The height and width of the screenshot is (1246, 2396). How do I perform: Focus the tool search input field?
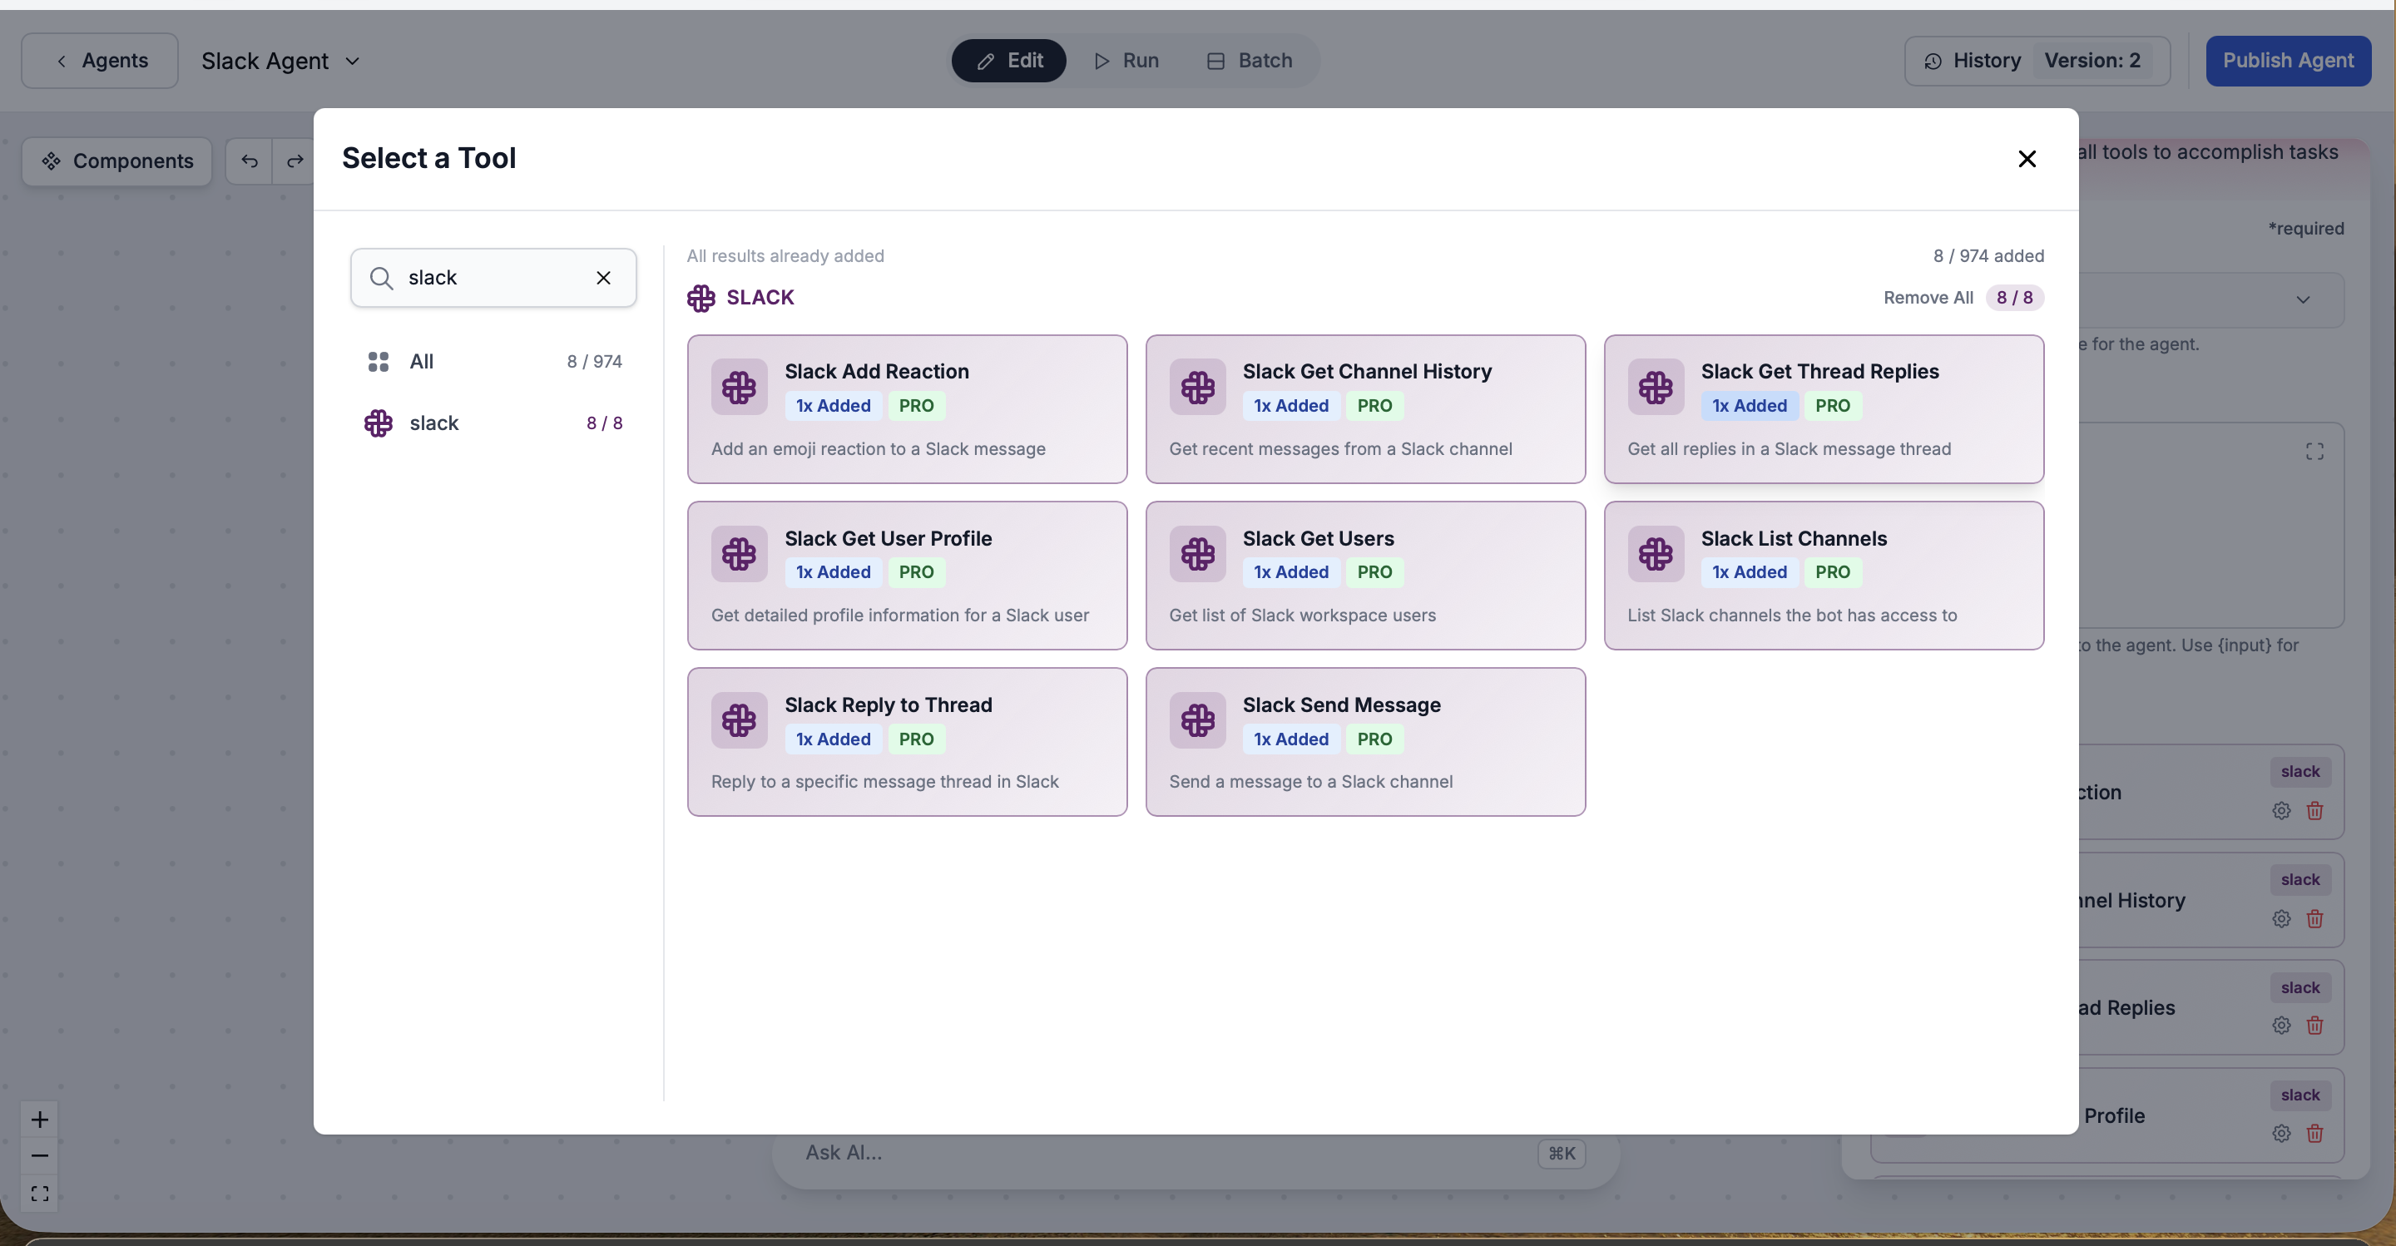click(493, 277)
